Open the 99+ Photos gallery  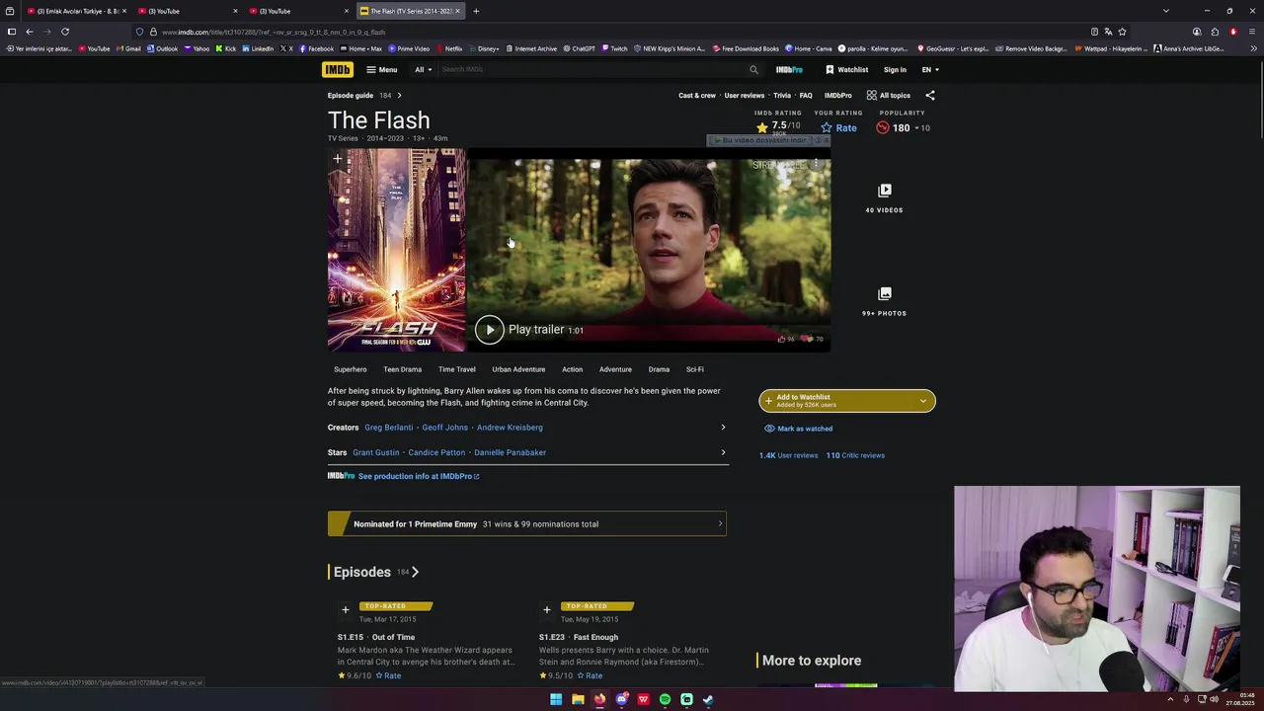[x=884, y=302]
